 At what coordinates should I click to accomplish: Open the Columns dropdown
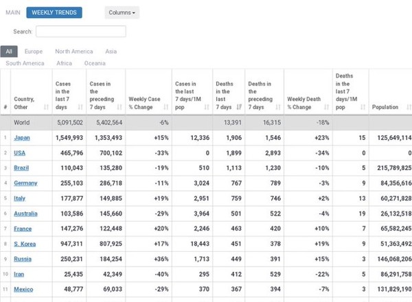122,12
